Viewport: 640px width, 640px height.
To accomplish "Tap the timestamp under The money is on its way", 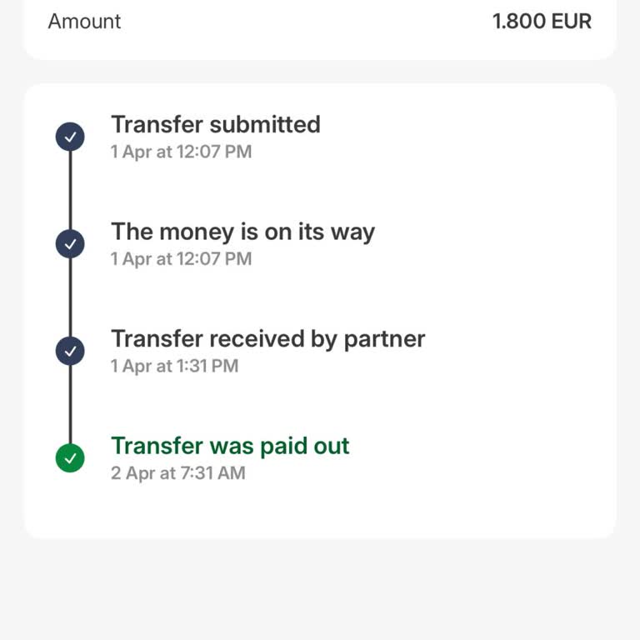I will pos(181,259).
